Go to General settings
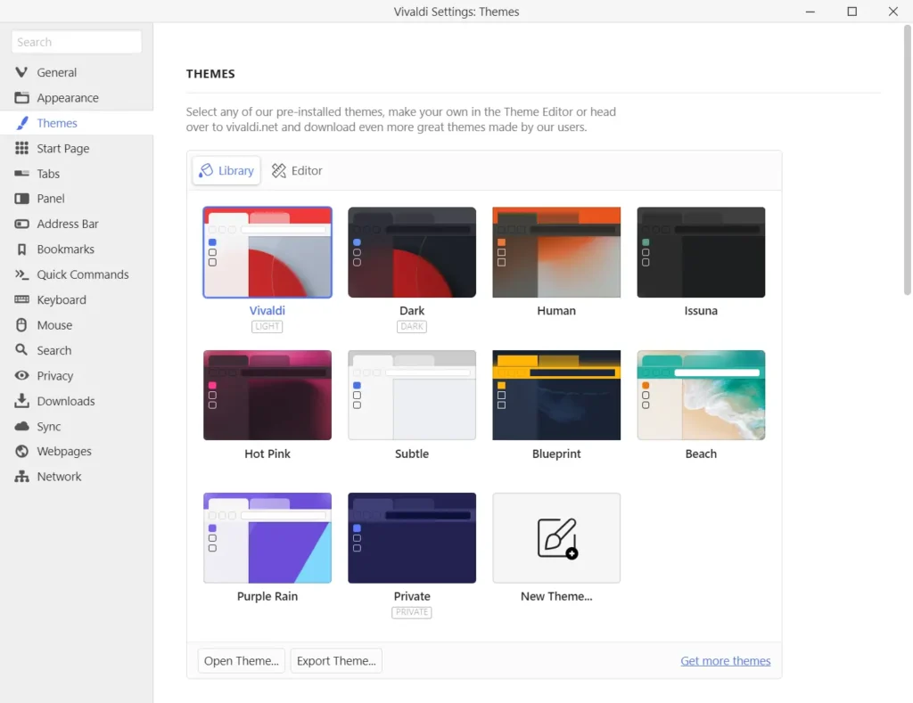This screenshot has height=703, width=913. tap(77, 72)
